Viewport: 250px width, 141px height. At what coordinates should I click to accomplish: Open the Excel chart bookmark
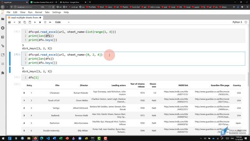pyautogui.click(x=135, y=7)
